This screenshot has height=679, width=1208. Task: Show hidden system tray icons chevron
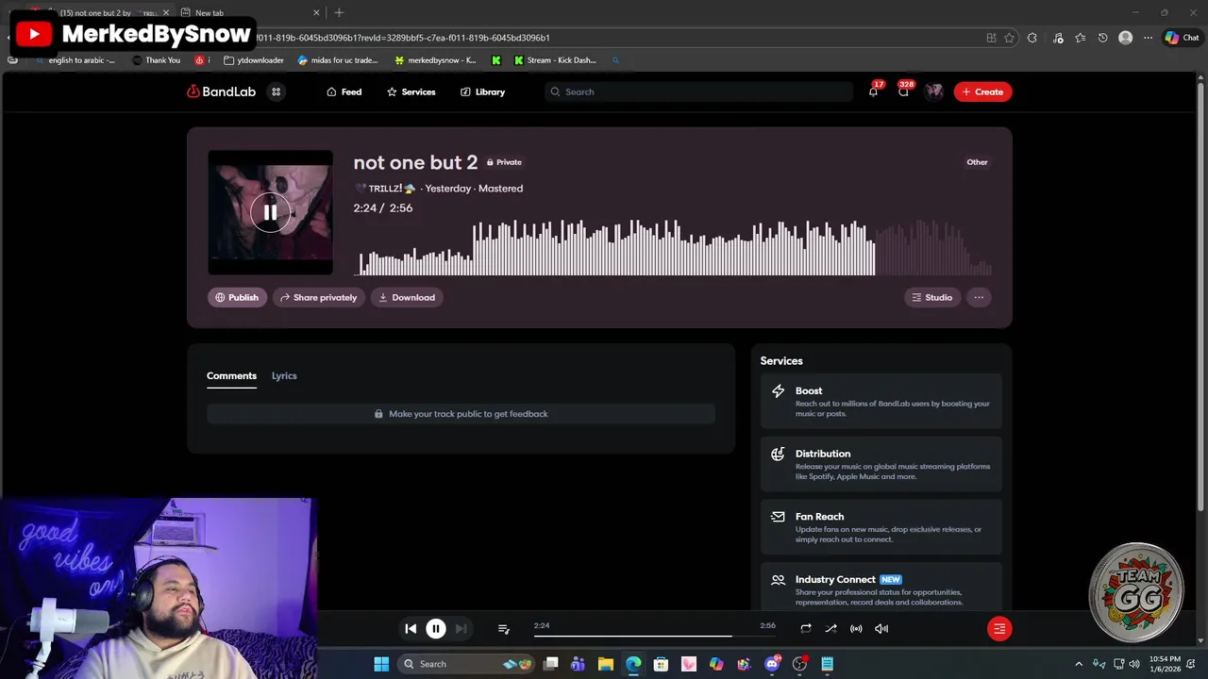[x=1080, y=664]
